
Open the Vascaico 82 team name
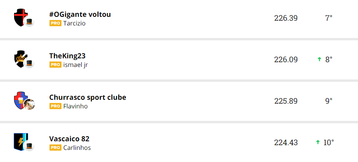(69, 139)
